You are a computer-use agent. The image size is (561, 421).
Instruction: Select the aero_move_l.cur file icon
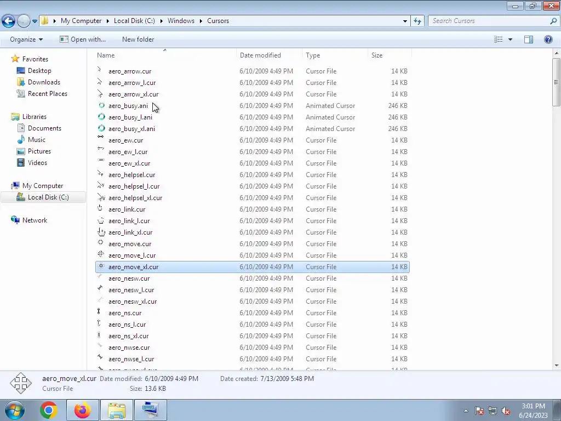(101, 254)
